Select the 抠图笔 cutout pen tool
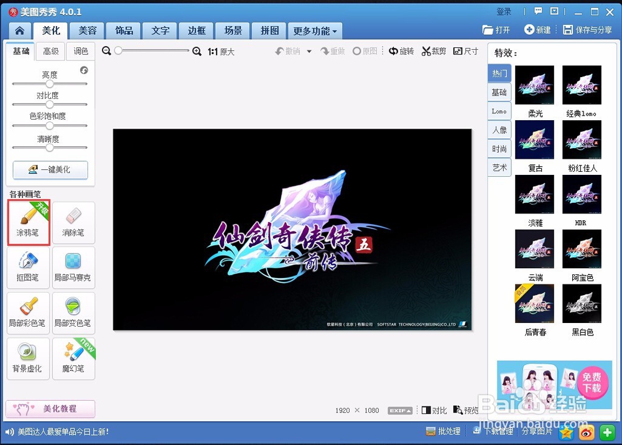The width and height of the screenshot is (622, 445). coord(28,268)
